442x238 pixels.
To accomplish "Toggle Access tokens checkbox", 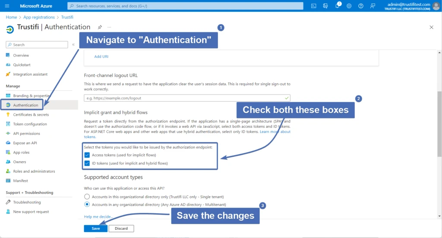I will tap(87, 155).
